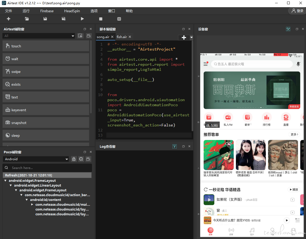Open the 选项 menu
Viewport: 306px width, 239px height.
tap(94, 11)
